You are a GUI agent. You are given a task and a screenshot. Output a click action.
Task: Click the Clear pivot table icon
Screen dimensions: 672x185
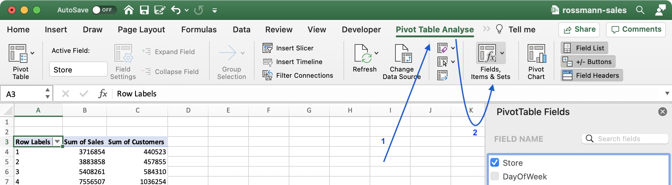(x=442, y=48)
